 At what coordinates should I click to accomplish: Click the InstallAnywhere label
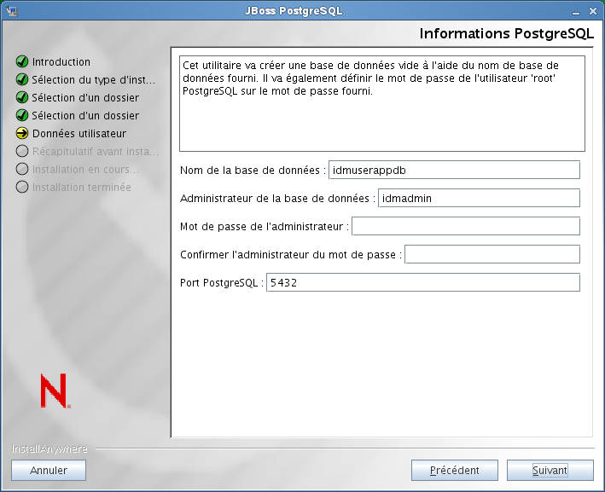point(49,449)
